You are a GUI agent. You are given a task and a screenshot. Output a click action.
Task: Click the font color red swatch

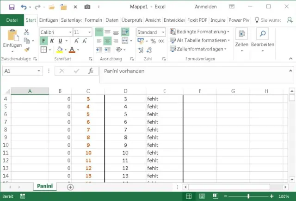72,50
